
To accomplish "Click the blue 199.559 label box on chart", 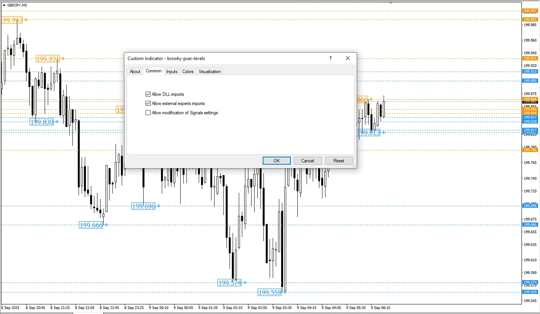I will click(x=270, y=292).
